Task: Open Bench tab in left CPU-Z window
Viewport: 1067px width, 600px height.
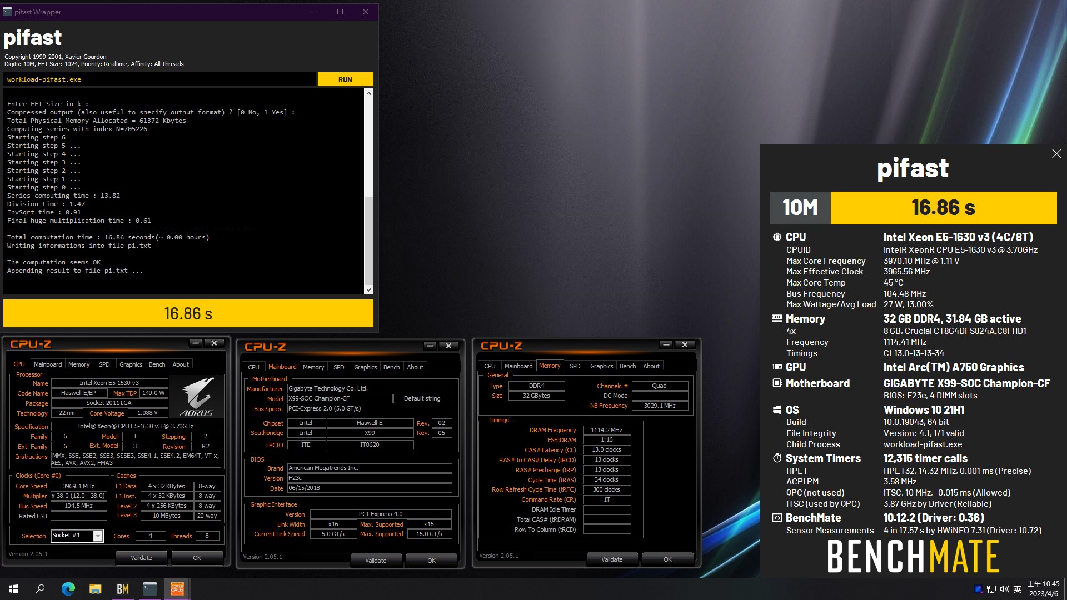Action: tap(157, 364)
